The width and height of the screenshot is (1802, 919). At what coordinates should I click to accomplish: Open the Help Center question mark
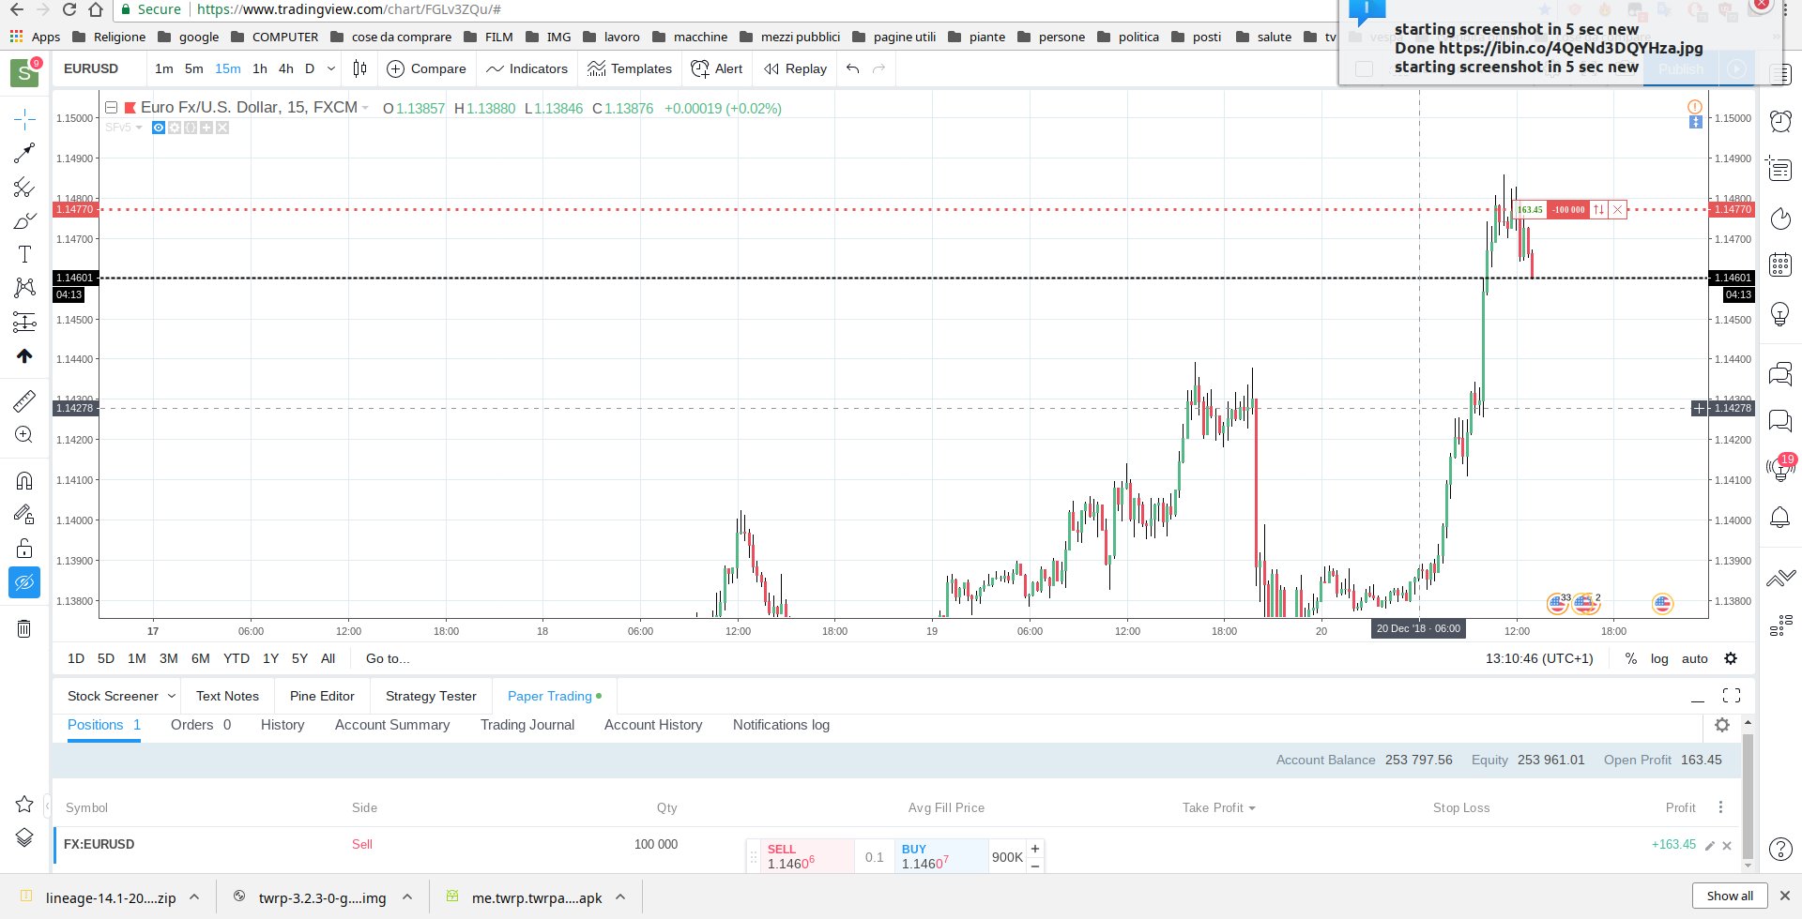pos(1780,850)
